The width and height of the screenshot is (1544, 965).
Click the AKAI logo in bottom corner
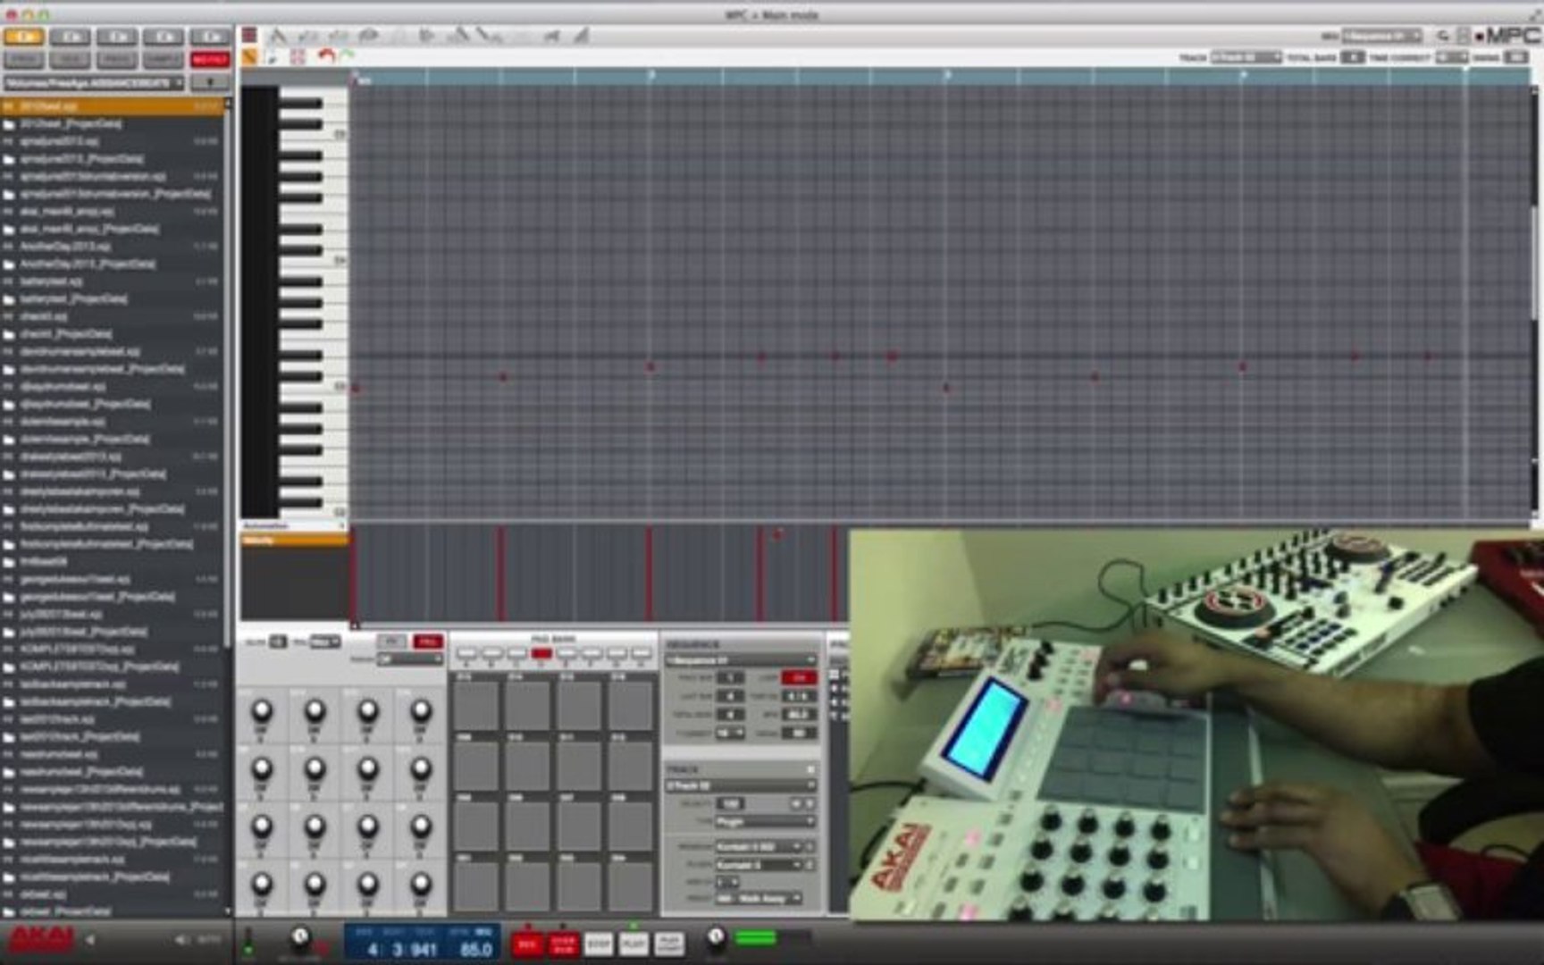coord(41,939)
